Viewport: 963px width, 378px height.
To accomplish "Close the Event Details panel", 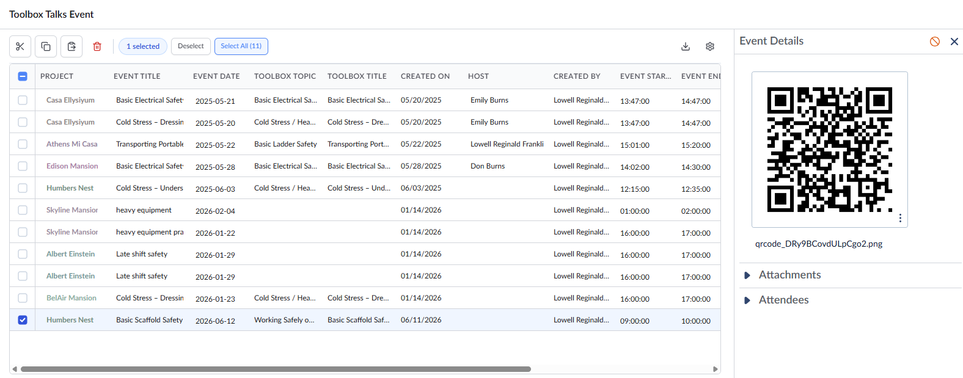I will pos(954,42).
